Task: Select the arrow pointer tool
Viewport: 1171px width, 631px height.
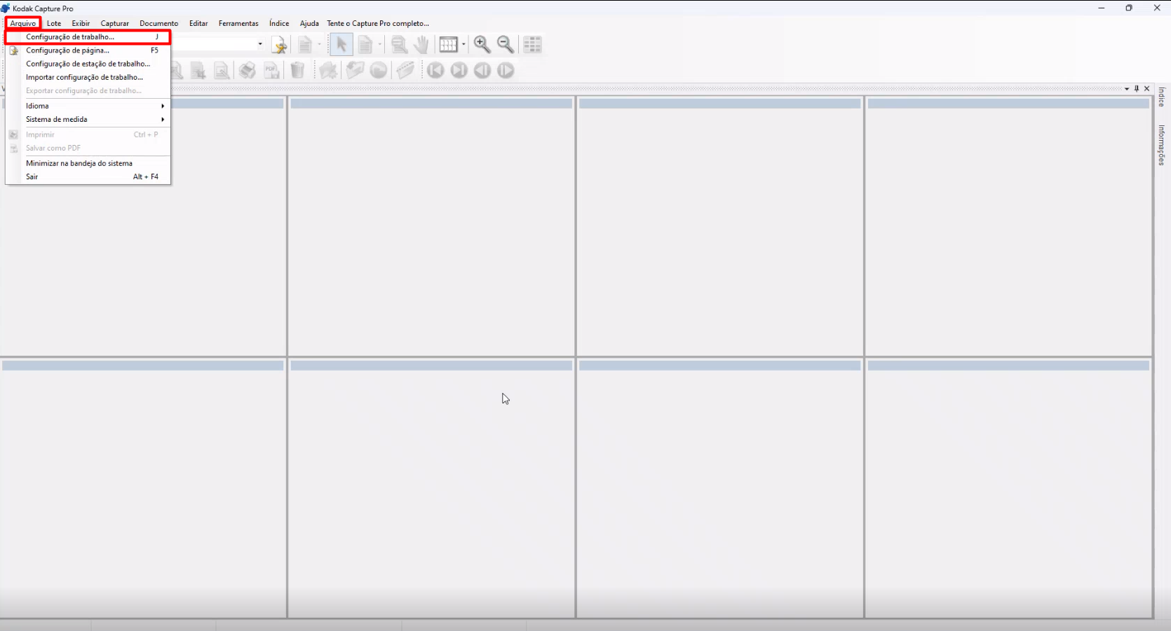Action: tap(341, 45)
